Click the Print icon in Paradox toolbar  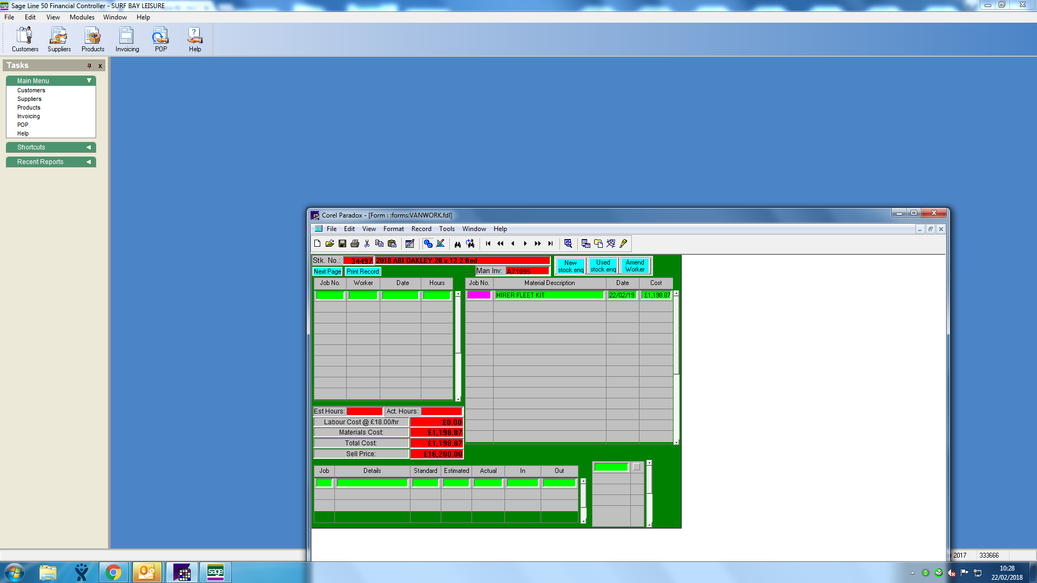[355, 244]
